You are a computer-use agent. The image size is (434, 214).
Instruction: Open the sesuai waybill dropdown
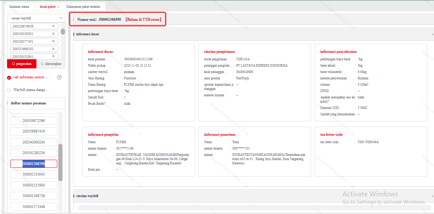click(x=36, y=18)
